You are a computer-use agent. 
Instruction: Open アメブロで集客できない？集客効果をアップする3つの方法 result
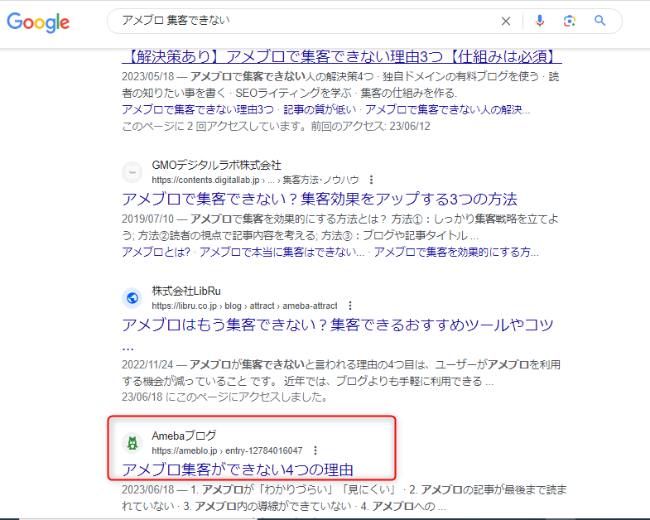tap(320, 200)
